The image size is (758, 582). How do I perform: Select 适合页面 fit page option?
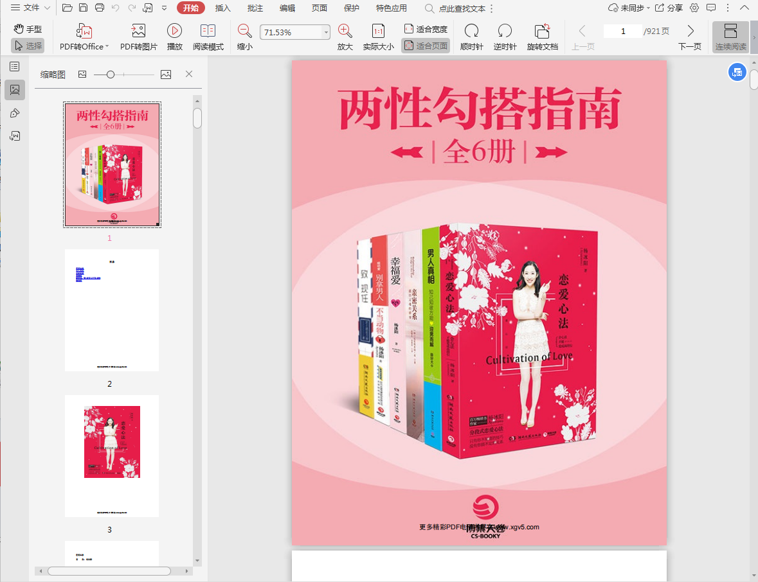pyautogui.click(x=426, y=46)
